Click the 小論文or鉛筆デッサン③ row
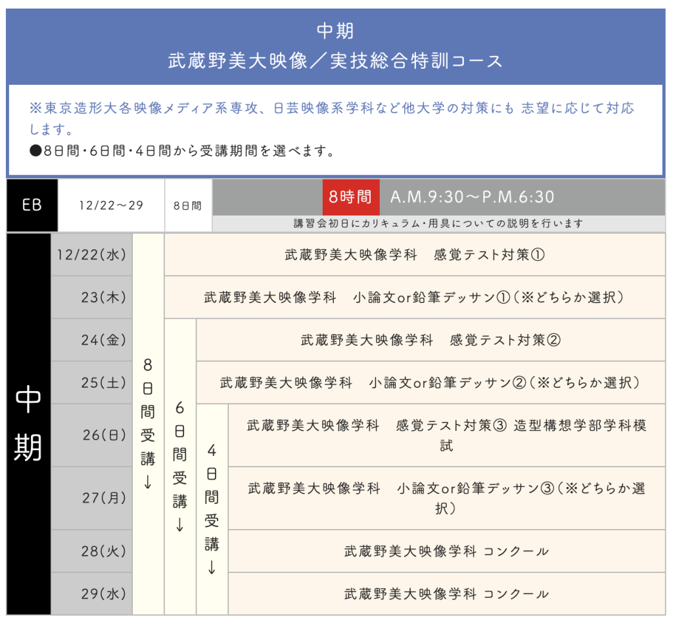The image size is (673, 623). click(447, 498)
